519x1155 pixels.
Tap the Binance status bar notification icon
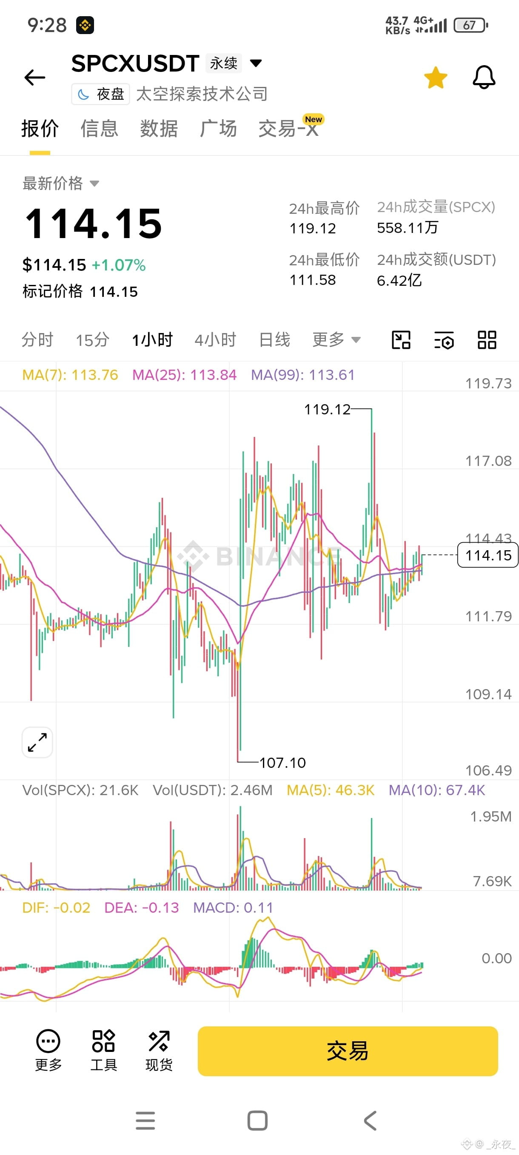click(x=85, y=26)
